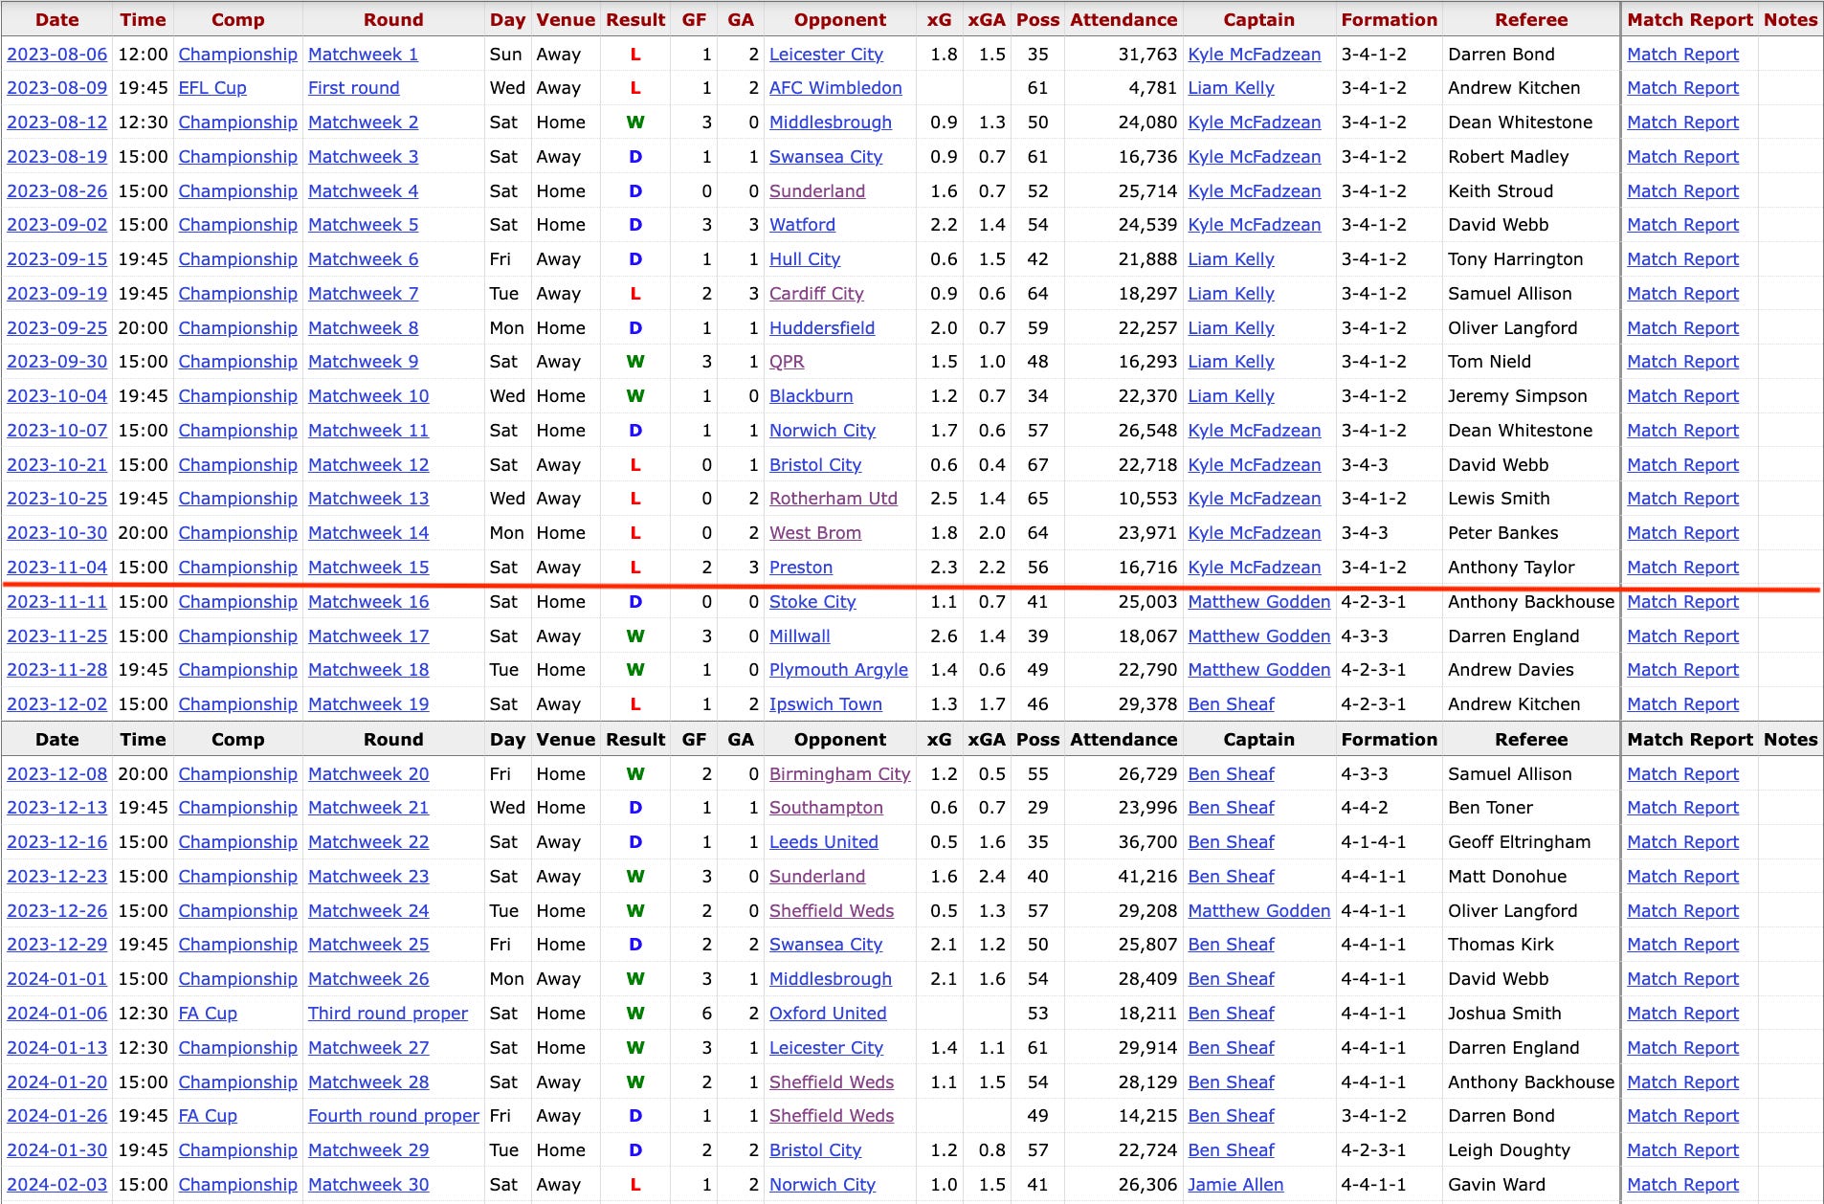Open Kyle McFadzean captain on 2023-11-04
The image size is (1824, 1204).
pyautogui.click(x=1254, y=568)
